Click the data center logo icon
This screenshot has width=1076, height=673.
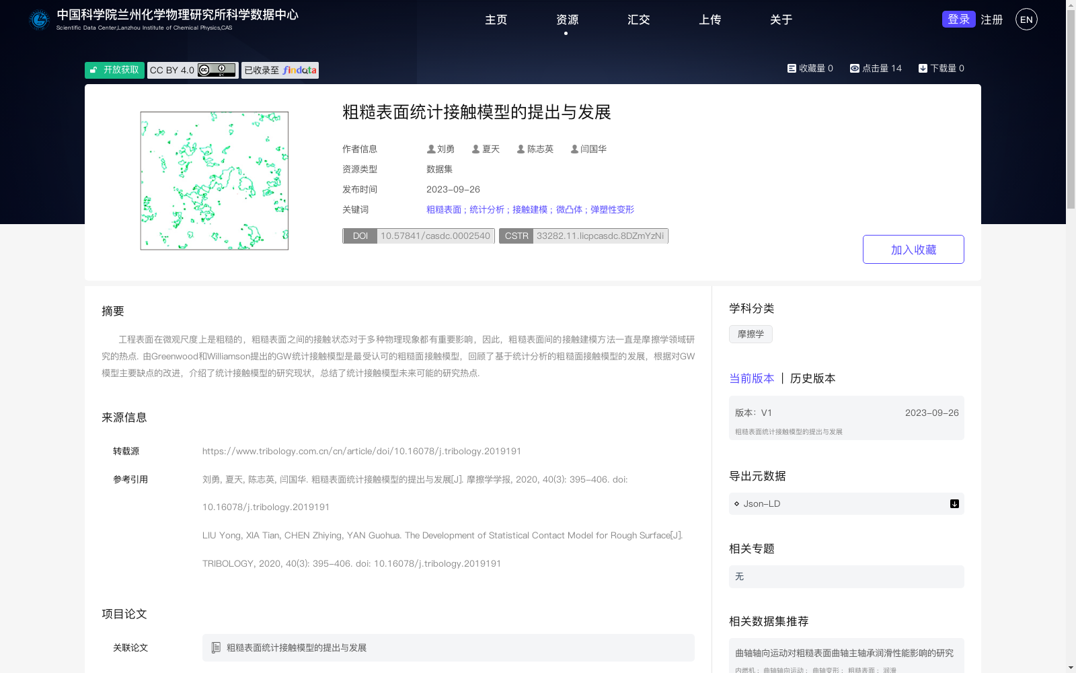(39, 20)
